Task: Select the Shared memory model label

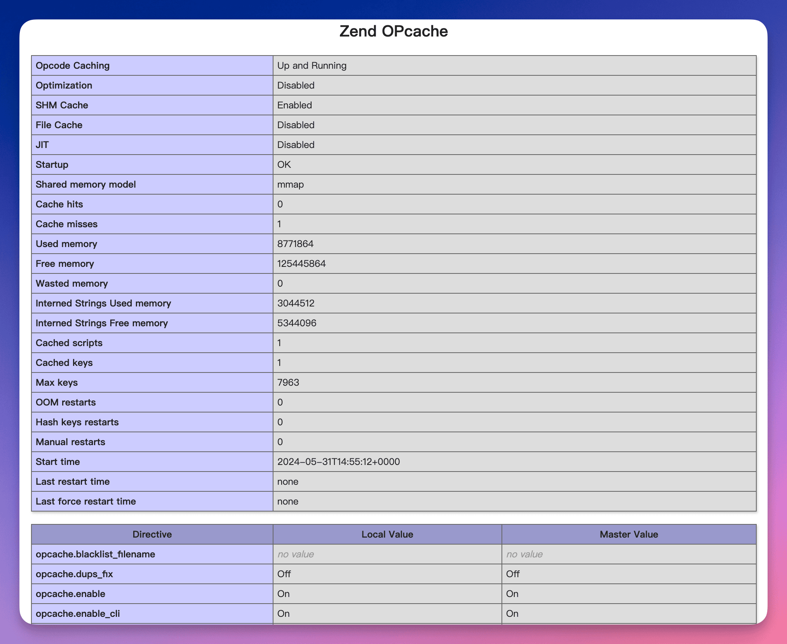Action: click(86, 184)
